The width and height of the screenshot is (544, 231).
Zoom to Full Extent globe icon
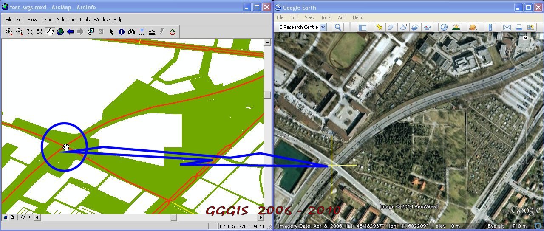(x=60, y=32)
